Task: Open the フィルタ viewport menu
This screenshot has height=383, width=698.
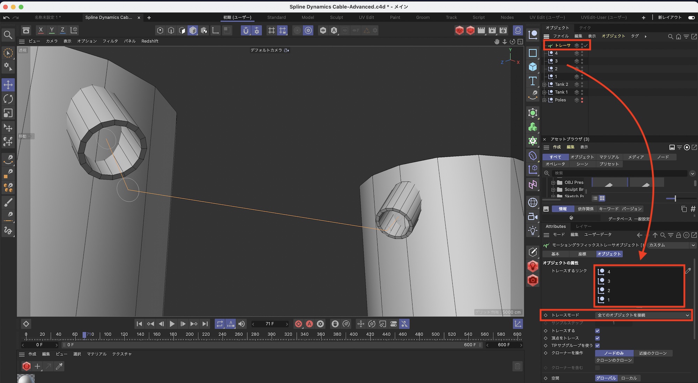Action: tap(110, 41)
